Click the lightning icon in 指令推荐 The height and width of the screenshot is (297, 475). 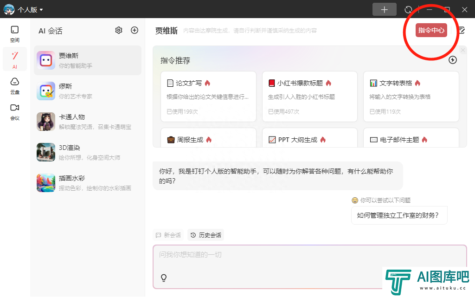coord(453,60)
